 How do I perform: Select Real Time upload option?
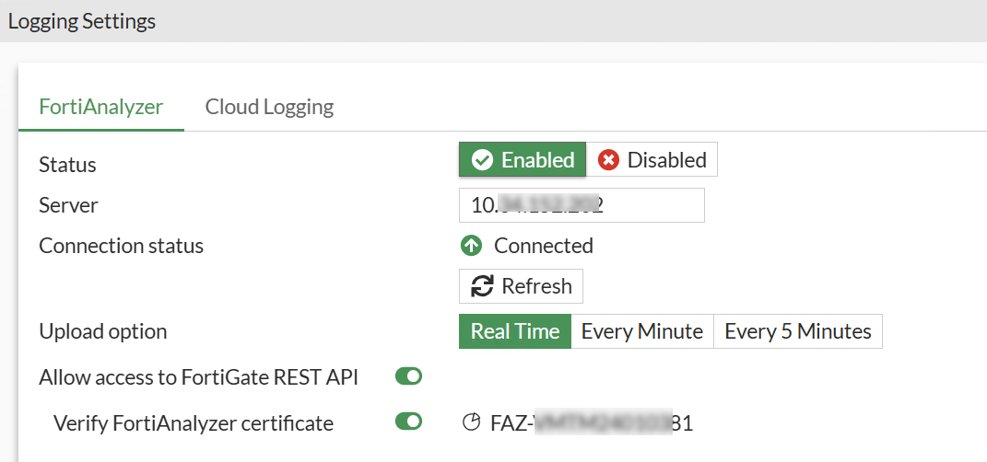(515, 331)
